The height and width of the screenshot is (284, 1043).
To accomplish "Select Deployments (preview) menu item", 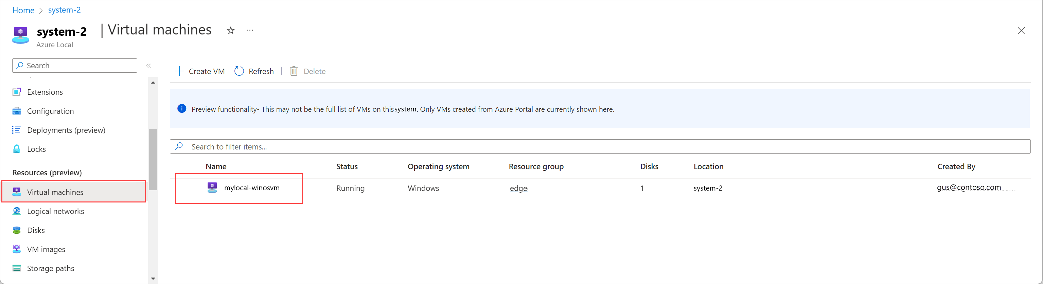I will coord(66,130).
